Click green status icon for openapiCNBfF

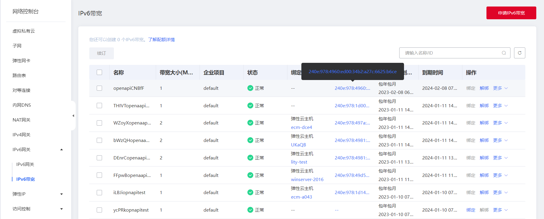pyautogui.click(x=250, y=88)
